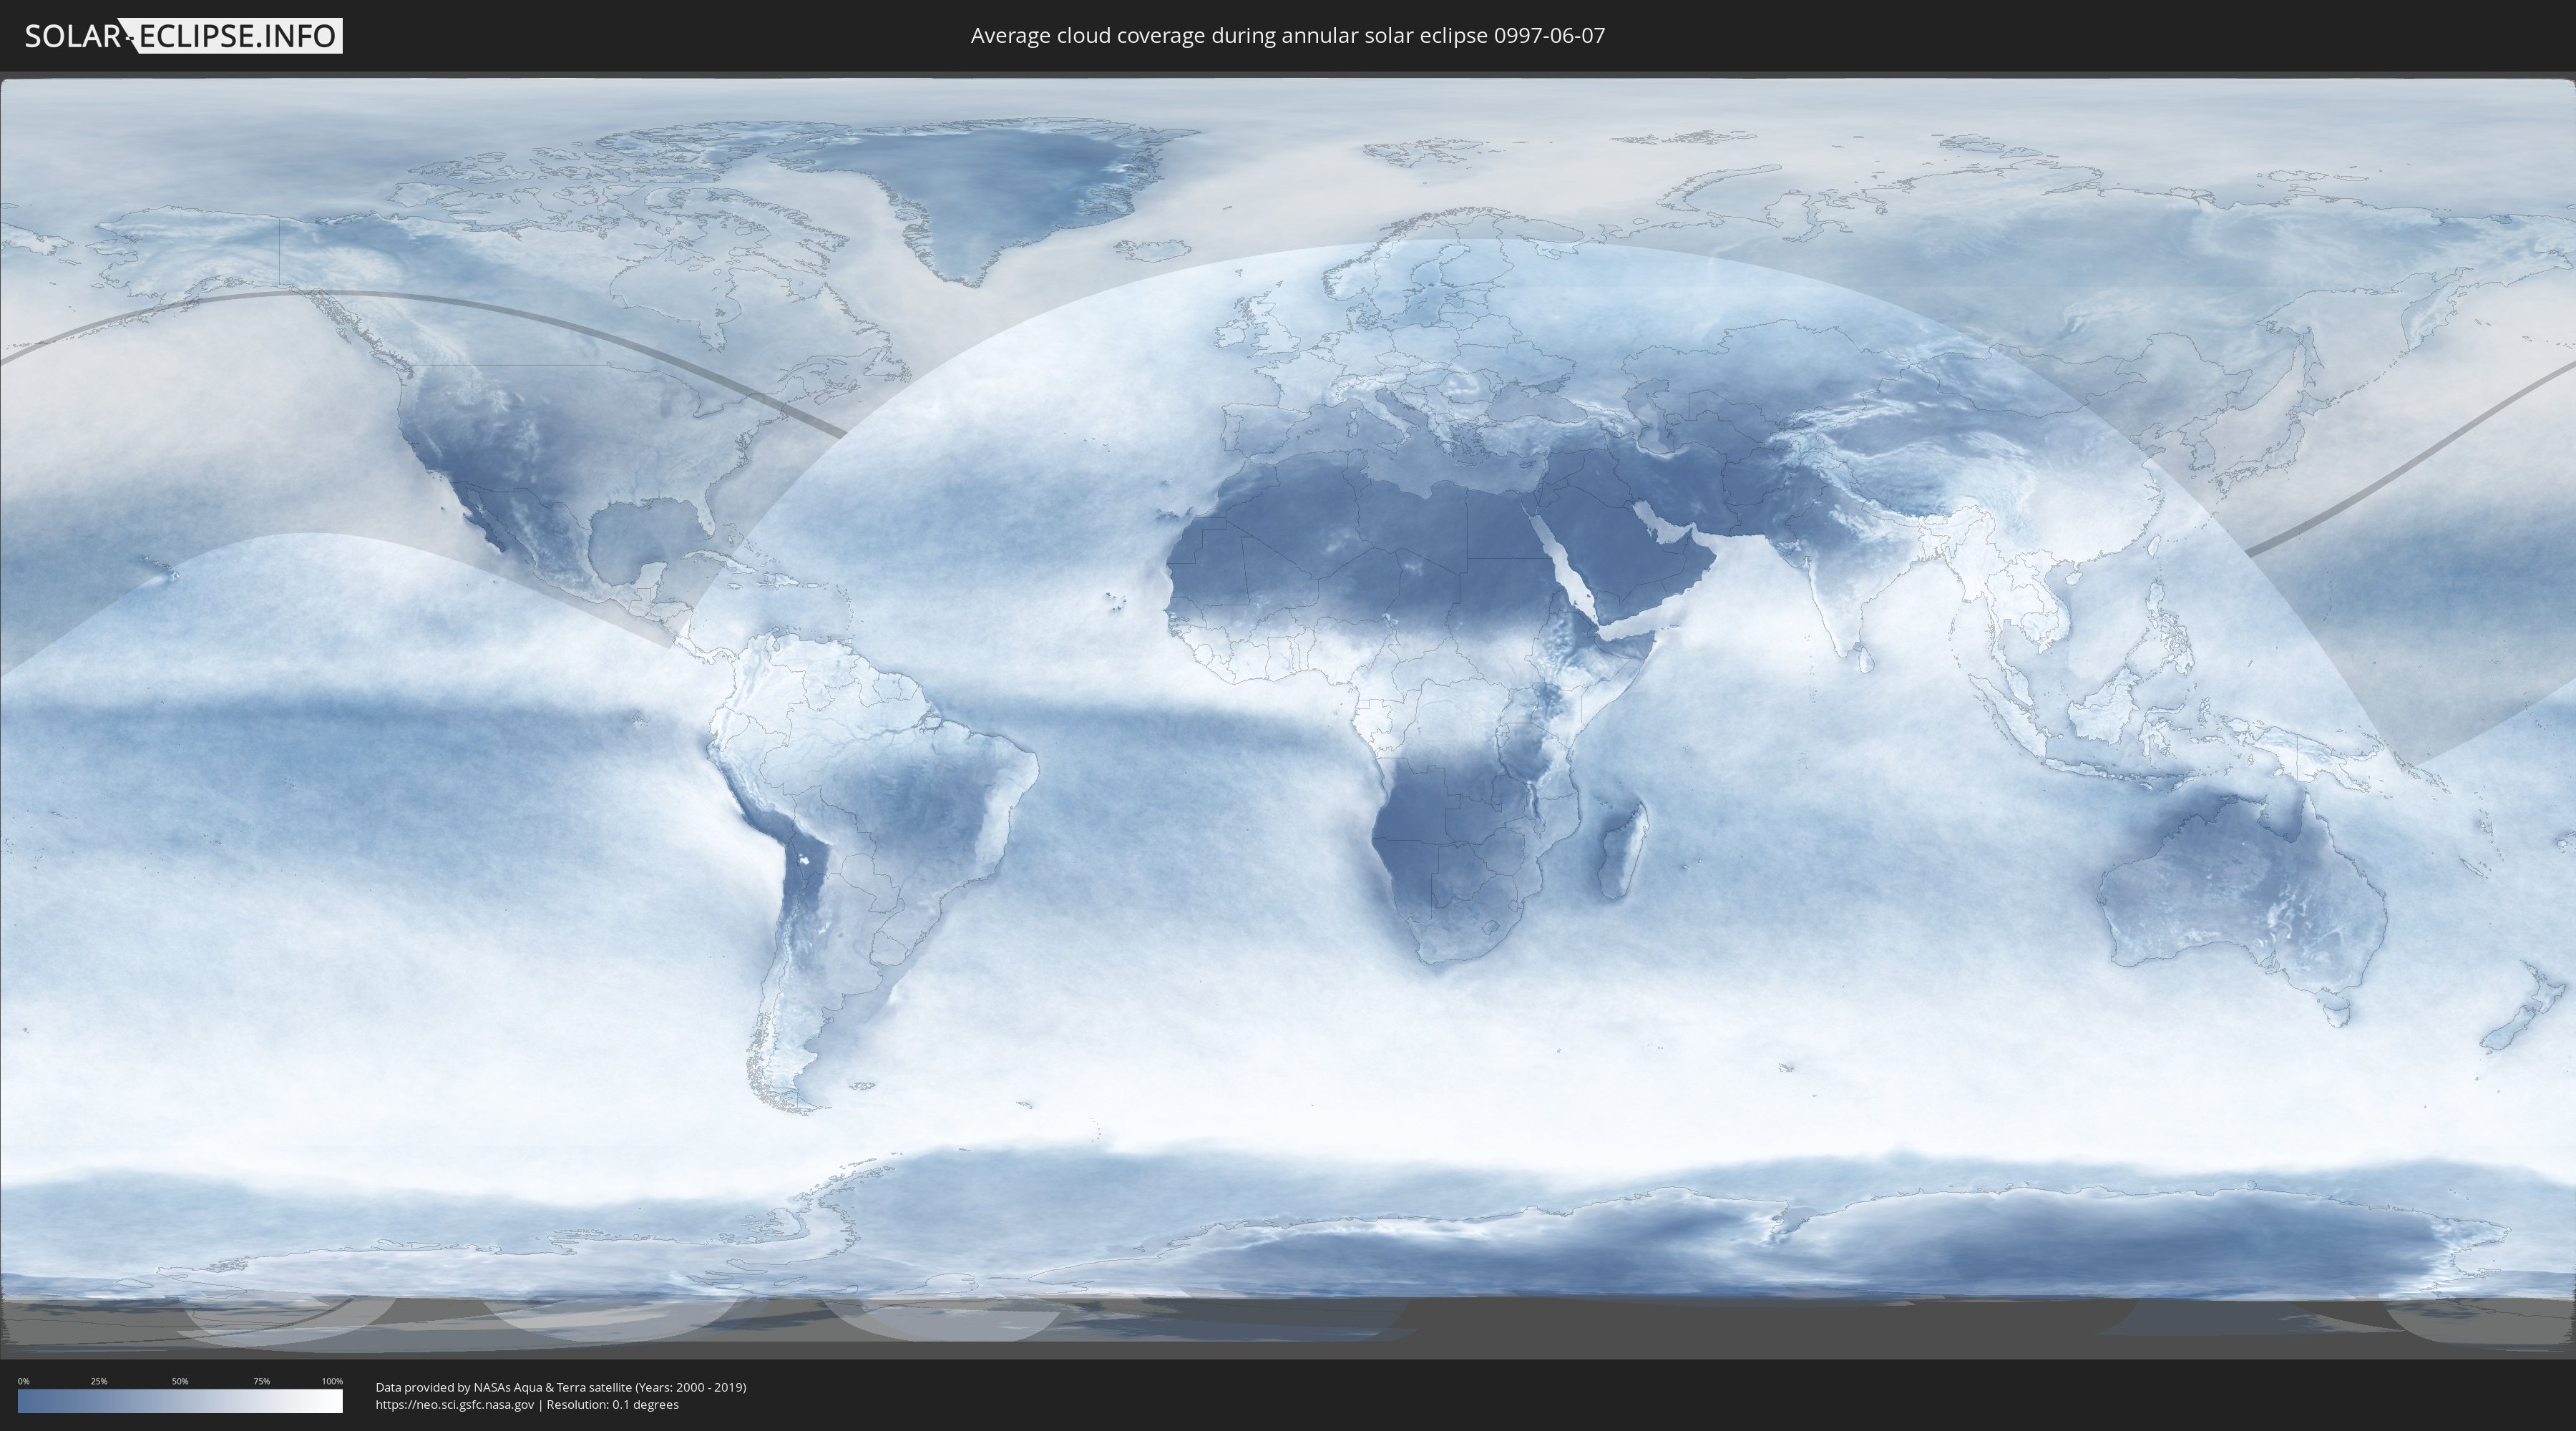This screenshot has height=1431, width=2576.
Task: Click the 100% legend label
Action: (x=332, y=1381)
